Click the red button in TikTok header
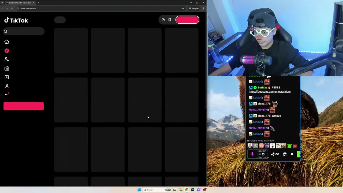 [187, 20]
